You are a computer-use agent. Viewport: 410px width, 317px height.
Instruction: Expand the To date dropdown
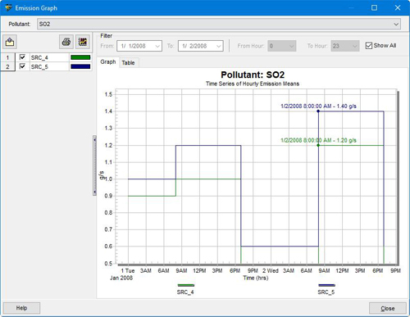coord(218,46)
